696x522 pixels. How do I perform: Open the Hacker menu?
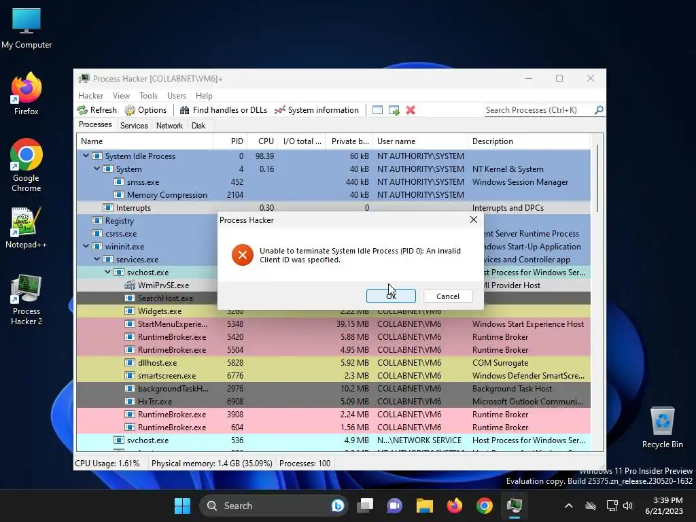(90, 96)
